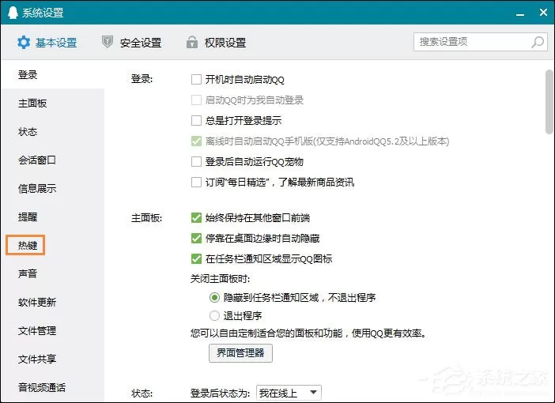Select the 退出程序 radio option
The width and height of the screenshot is (555, 403).
tap(214, 315)
